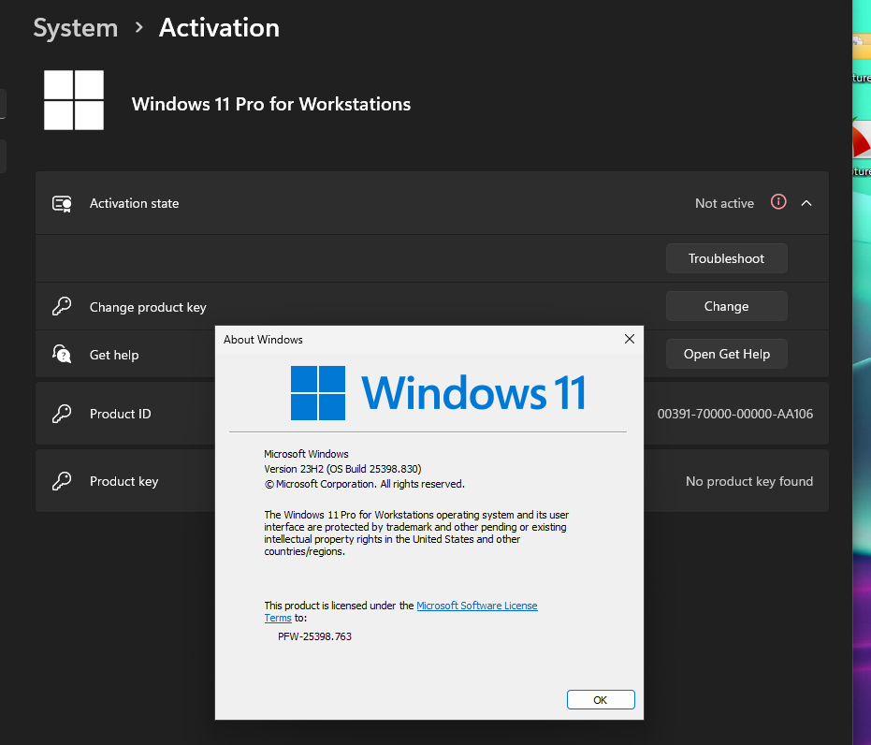This screenshot has width=871, height=745.
Task: Go back to System in breadcrumb
Action: (x=76, y=28)
